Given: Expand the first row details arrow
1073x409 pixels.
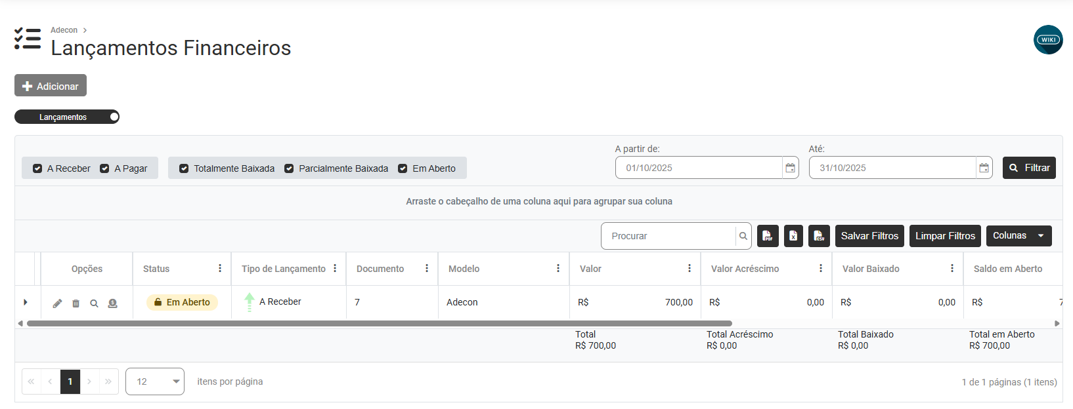Looking at the screenshot, I should click(x=26, y=302).
